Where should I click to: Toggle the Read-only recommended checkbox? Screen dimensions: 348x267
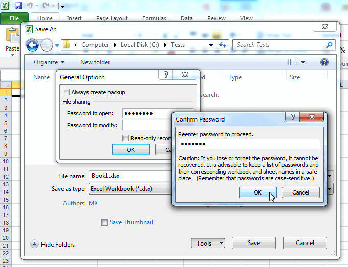(126, 138)
